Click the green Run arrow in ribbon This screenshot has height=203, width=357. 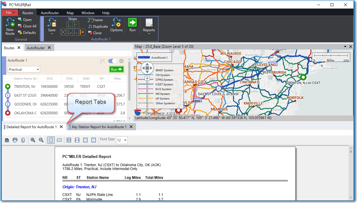click(x=132, y=23)
